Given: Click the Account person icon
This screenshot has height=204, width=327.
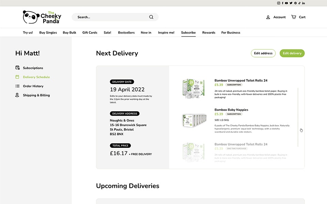Looking at the screenshot, I should point(268,17).
